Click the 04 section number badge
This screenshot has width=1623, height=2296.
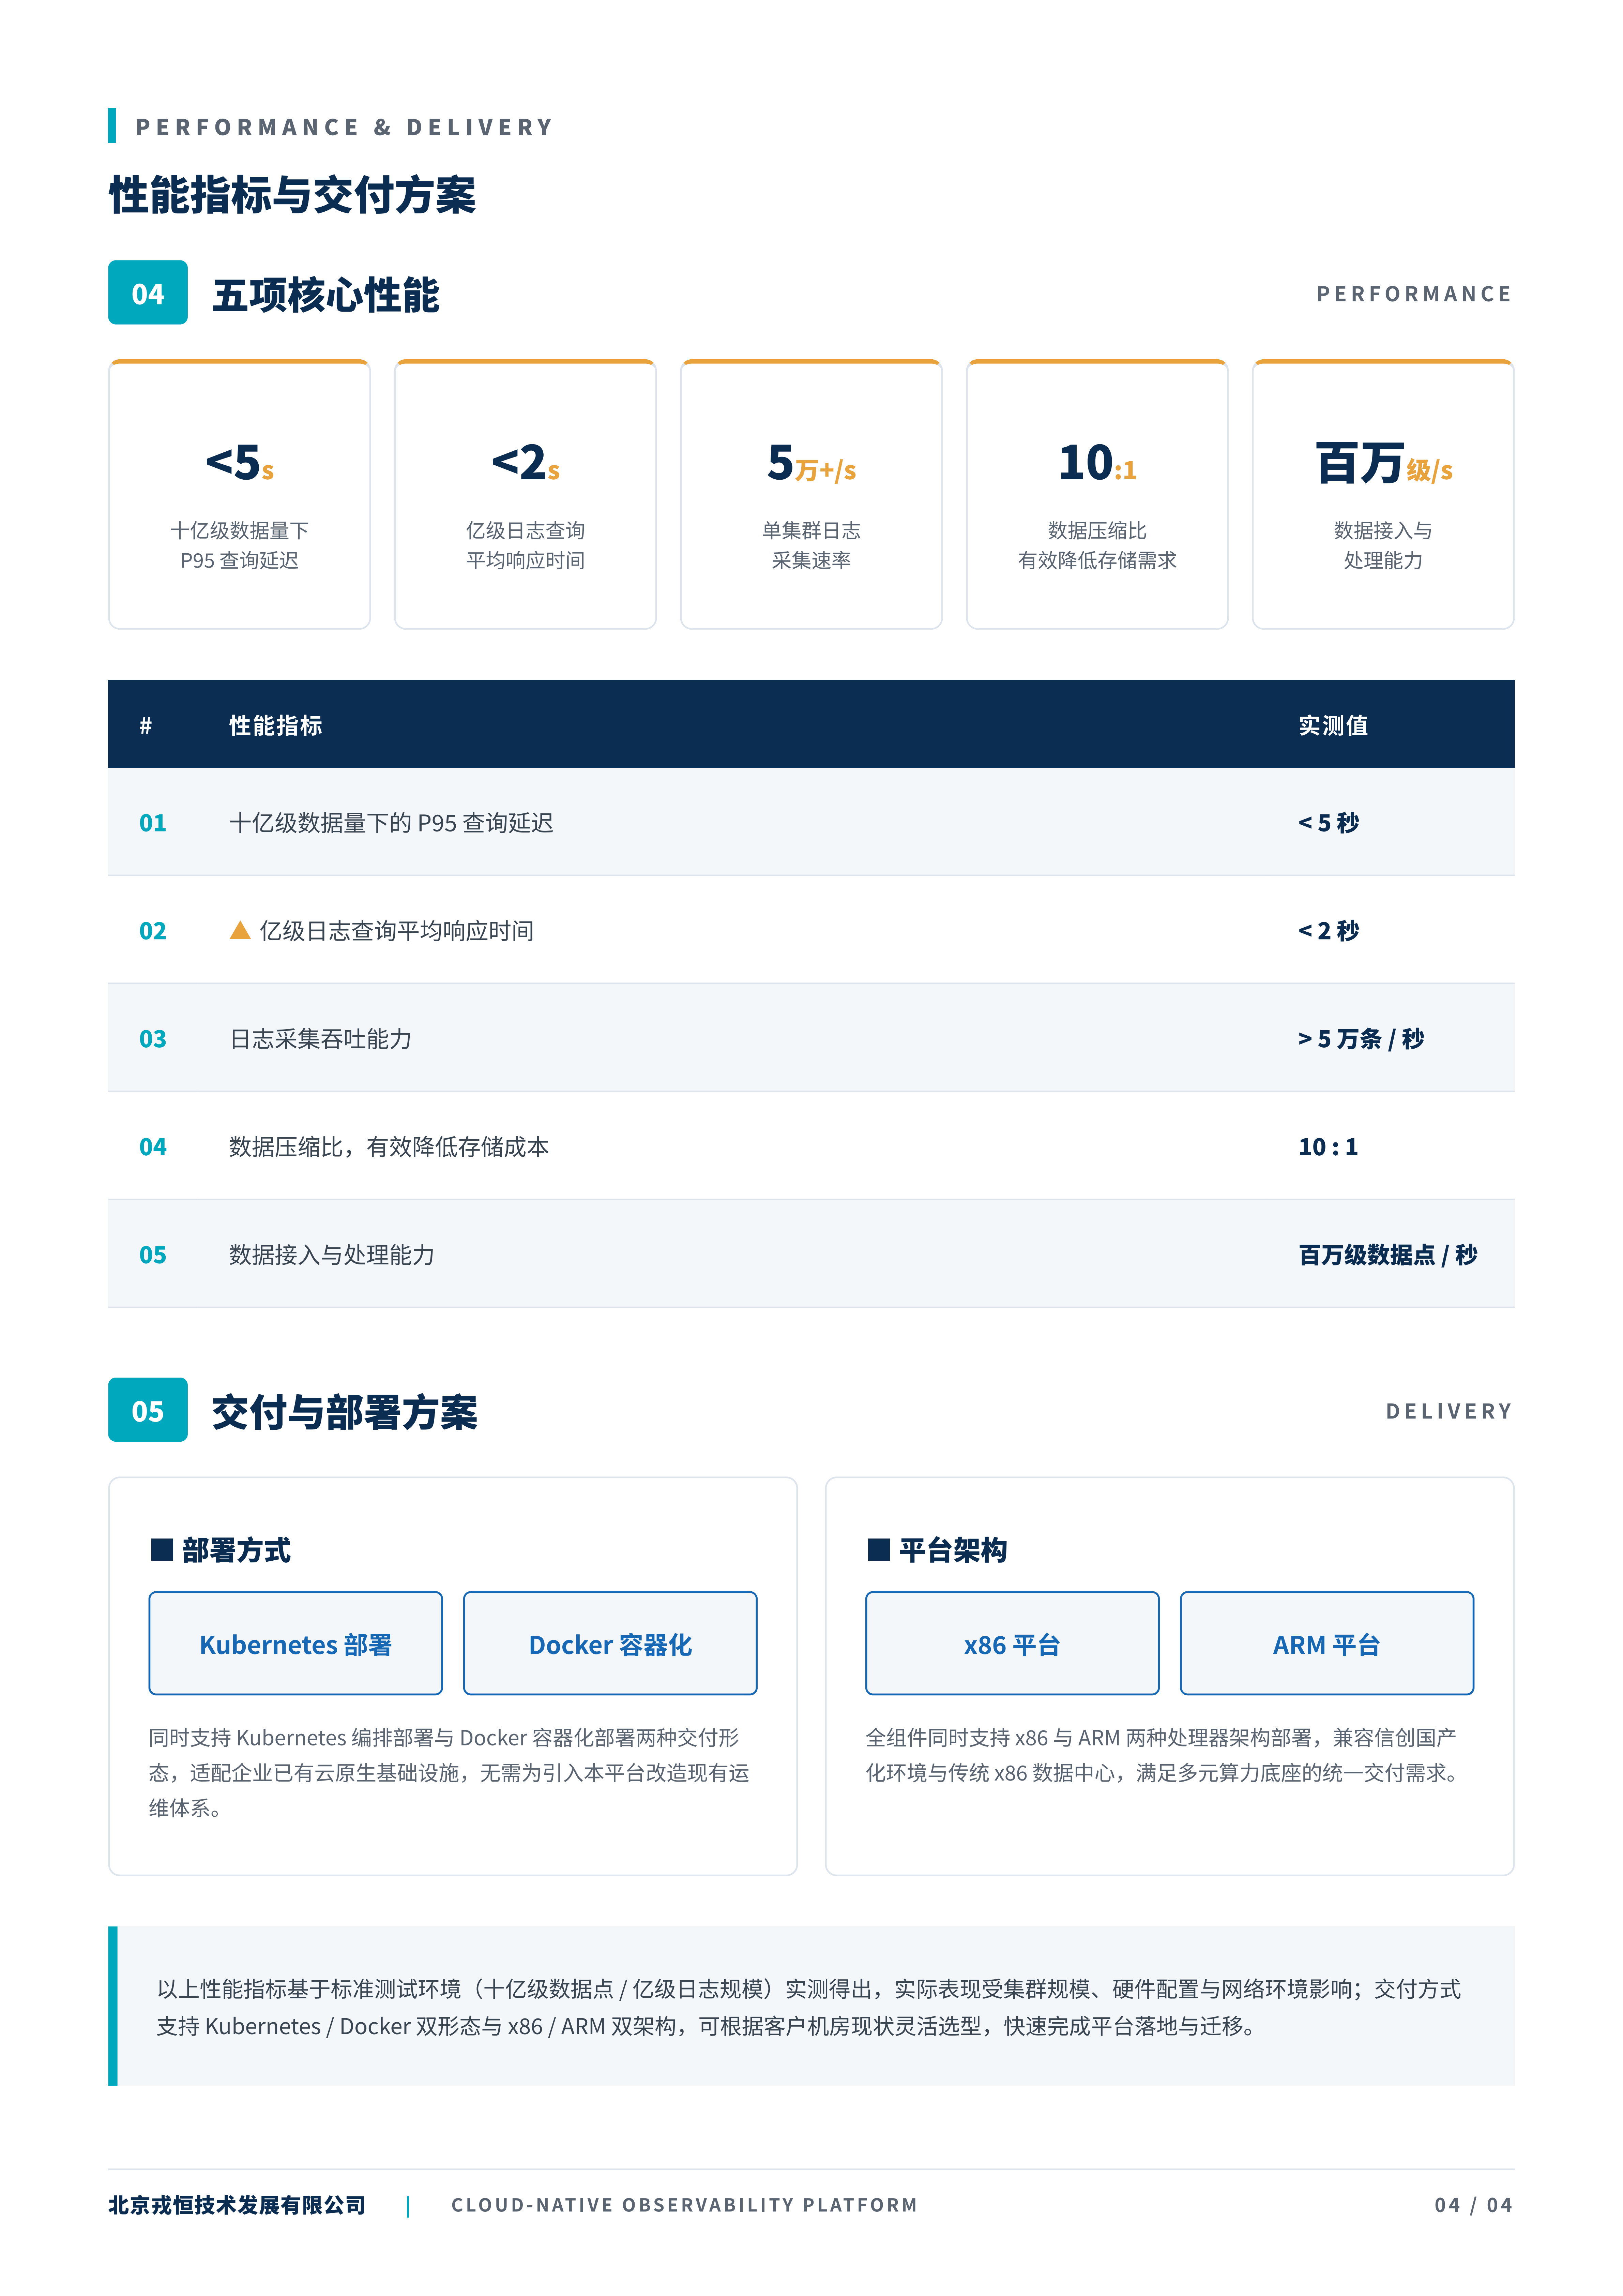pyautogui.click(x=148, y=293)
